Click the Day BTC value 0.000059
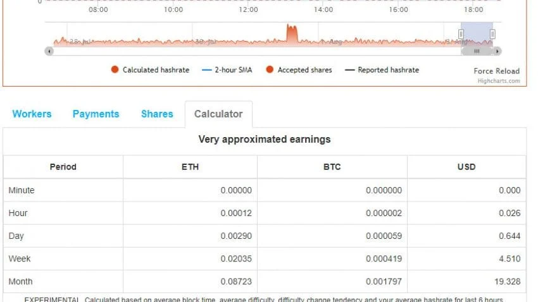Image resolution: width=538 pixels, height=302 pixels. tap(384, 236)
